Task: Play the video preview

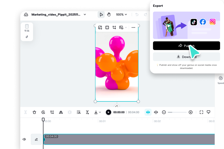Action: (109, 112)
